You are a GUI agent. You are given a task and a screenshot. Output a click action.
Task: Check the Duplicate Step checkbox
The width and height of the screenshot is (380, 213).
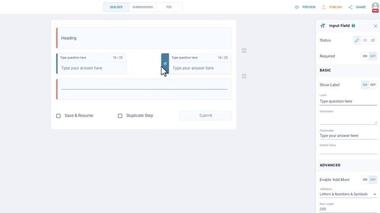[x=120, y=116]
